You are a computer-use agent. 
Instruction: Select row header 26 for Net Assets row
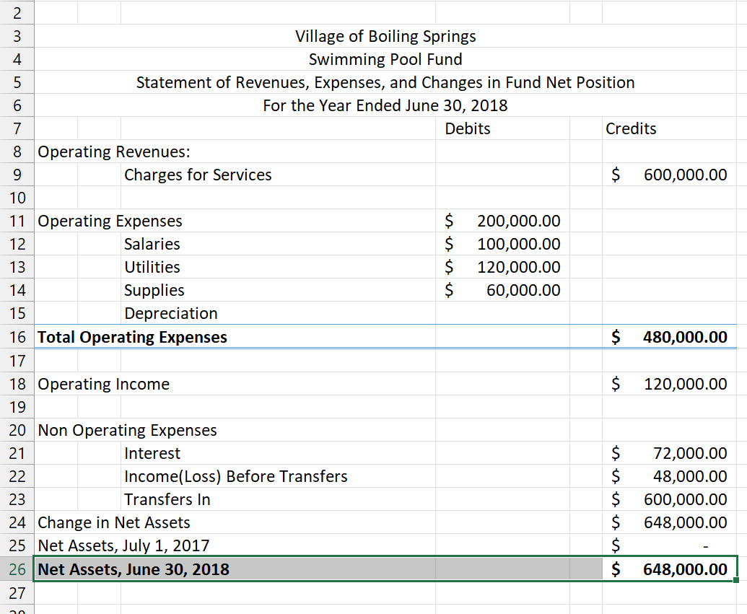(x=17, y=569)
